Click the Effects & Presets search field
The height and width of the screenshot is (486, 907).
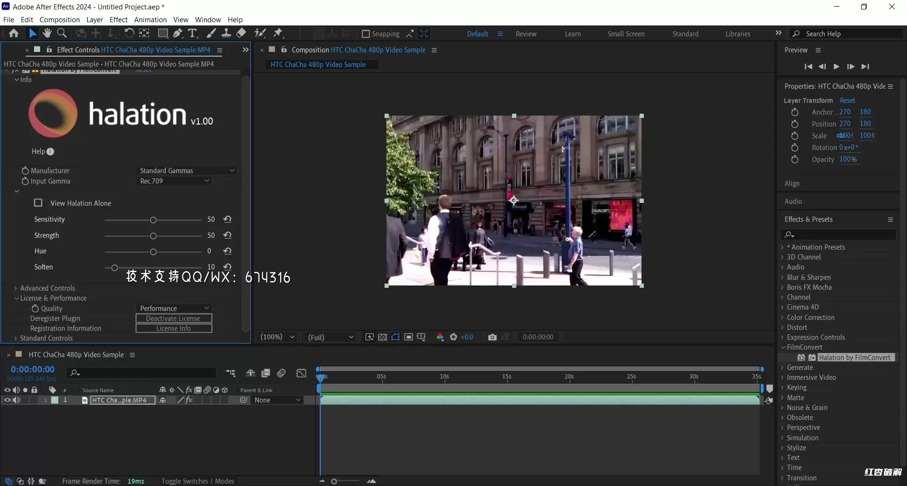tap(839, 235)
